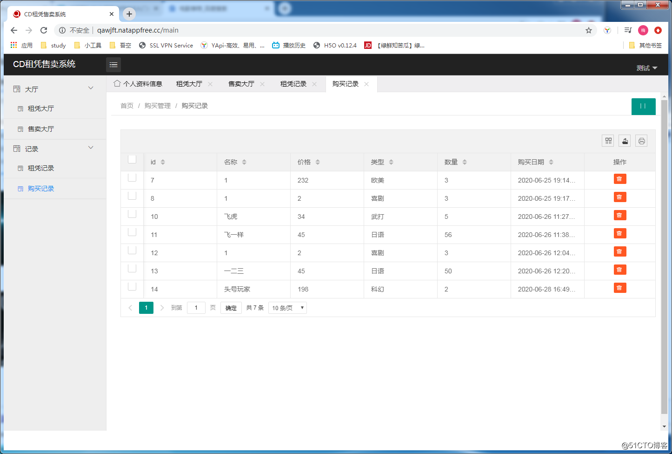Click the export table icon
The width and height of the screenshot is (672, 454).
point(625,141)
